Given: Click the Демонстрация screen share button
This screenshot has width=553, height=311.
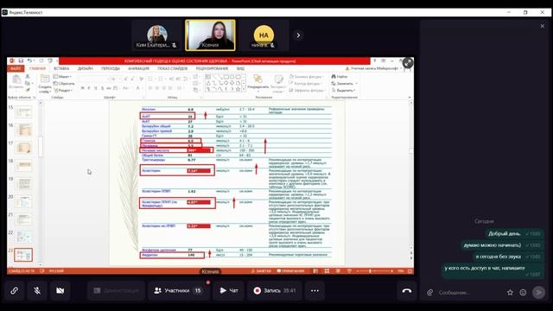Looking at the screenshot, I should point(116,290).
